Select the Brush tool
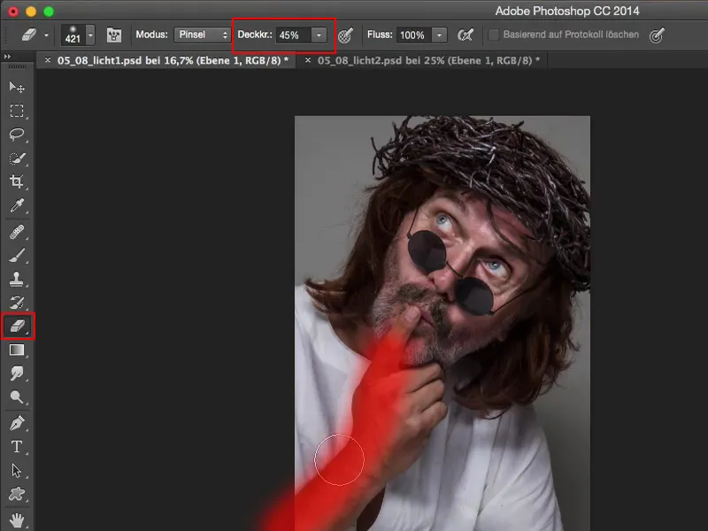Image resolution: width=708 pixels, height=531 pixels. pos(17,256)
